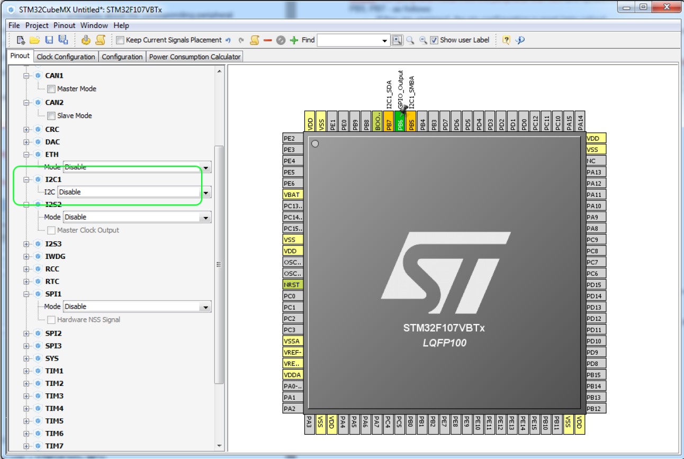Screen dimensions: 684x459
Task: Click the peripheral icon beside RCC
Action: click(x=38, y=269)
